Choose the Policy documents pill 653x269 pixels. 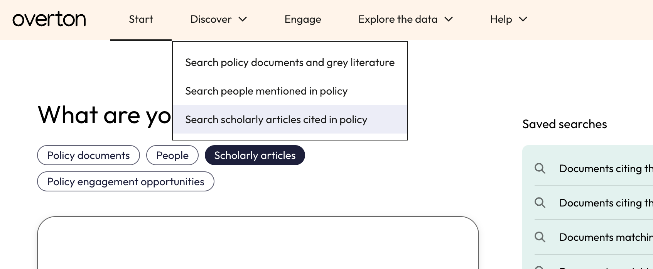coord(88,155)
